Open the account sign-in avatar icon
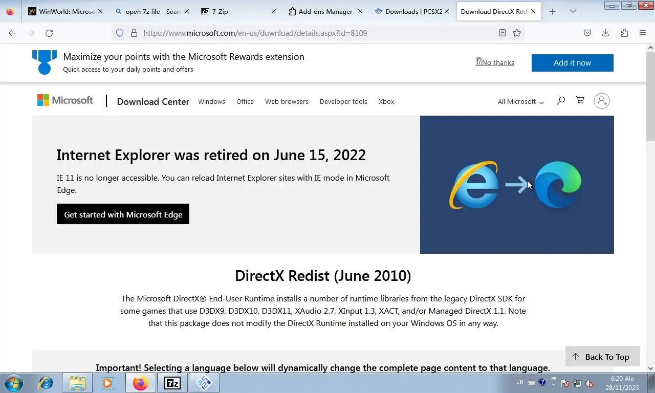Screen dimensions: 655x393 602,101
